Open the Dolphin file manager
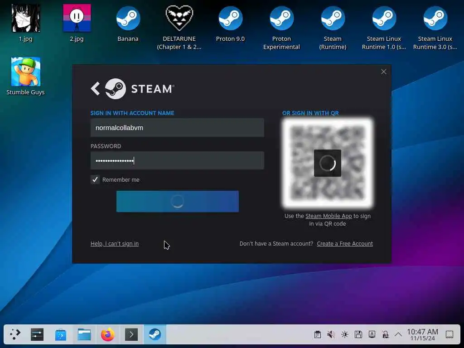Screen dimensions: 464x348 point(84,334)
